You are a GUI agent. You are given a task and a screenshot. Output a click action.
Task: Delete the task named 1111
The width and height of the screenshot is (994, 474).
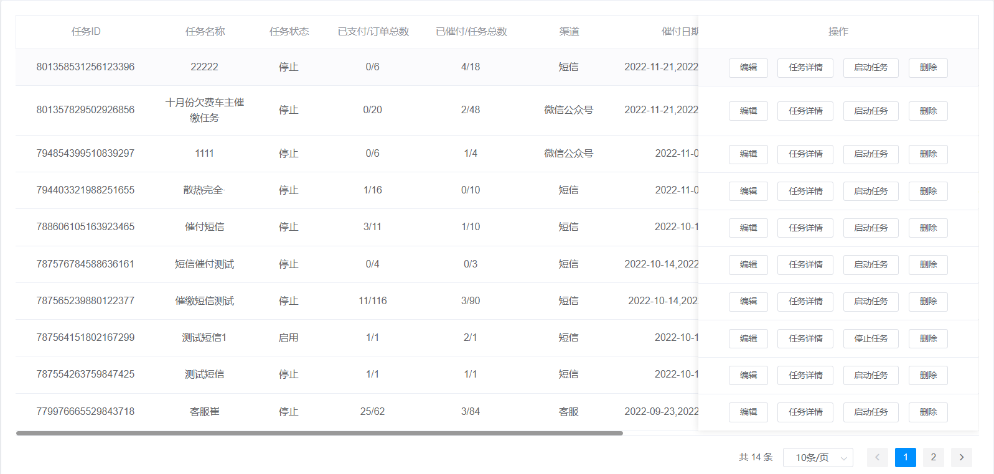(x=927, y=154)
